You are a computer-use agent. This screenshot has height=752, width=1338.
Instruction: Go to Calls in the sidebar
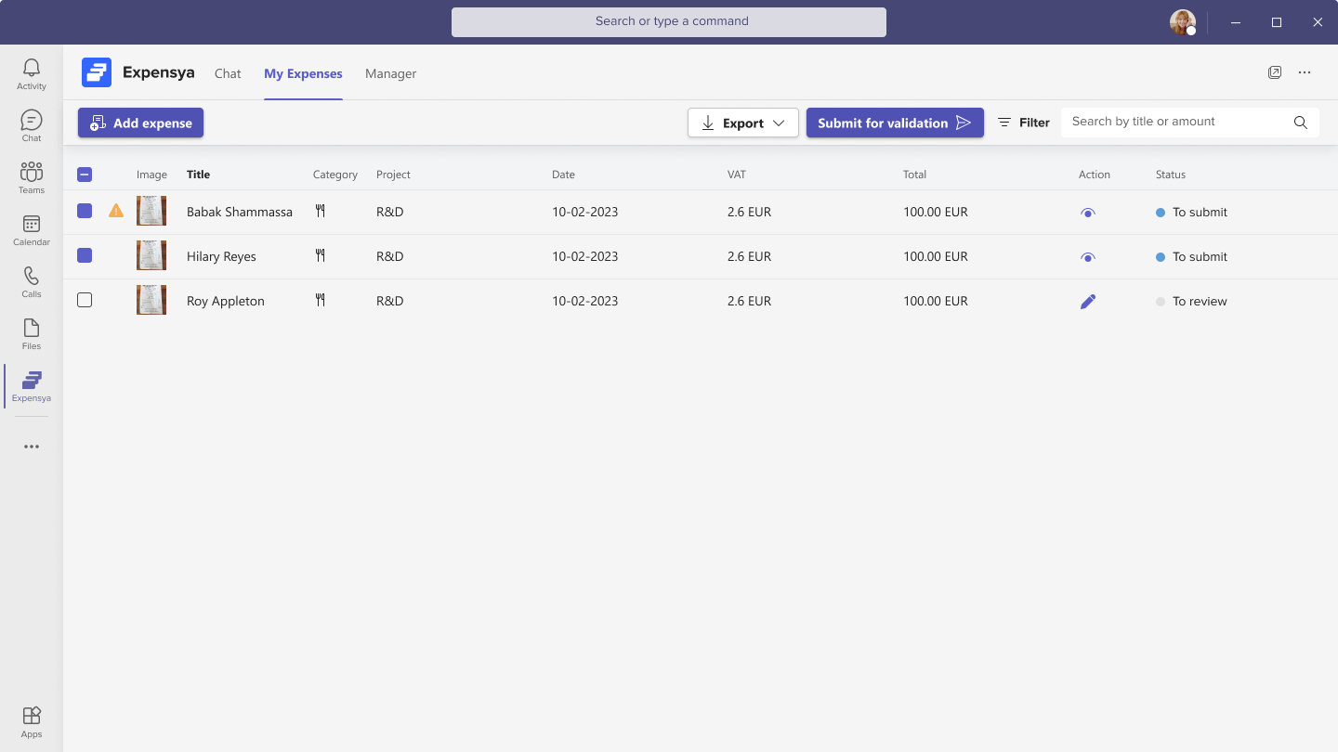pyautogui.click(x=32, y=282)
